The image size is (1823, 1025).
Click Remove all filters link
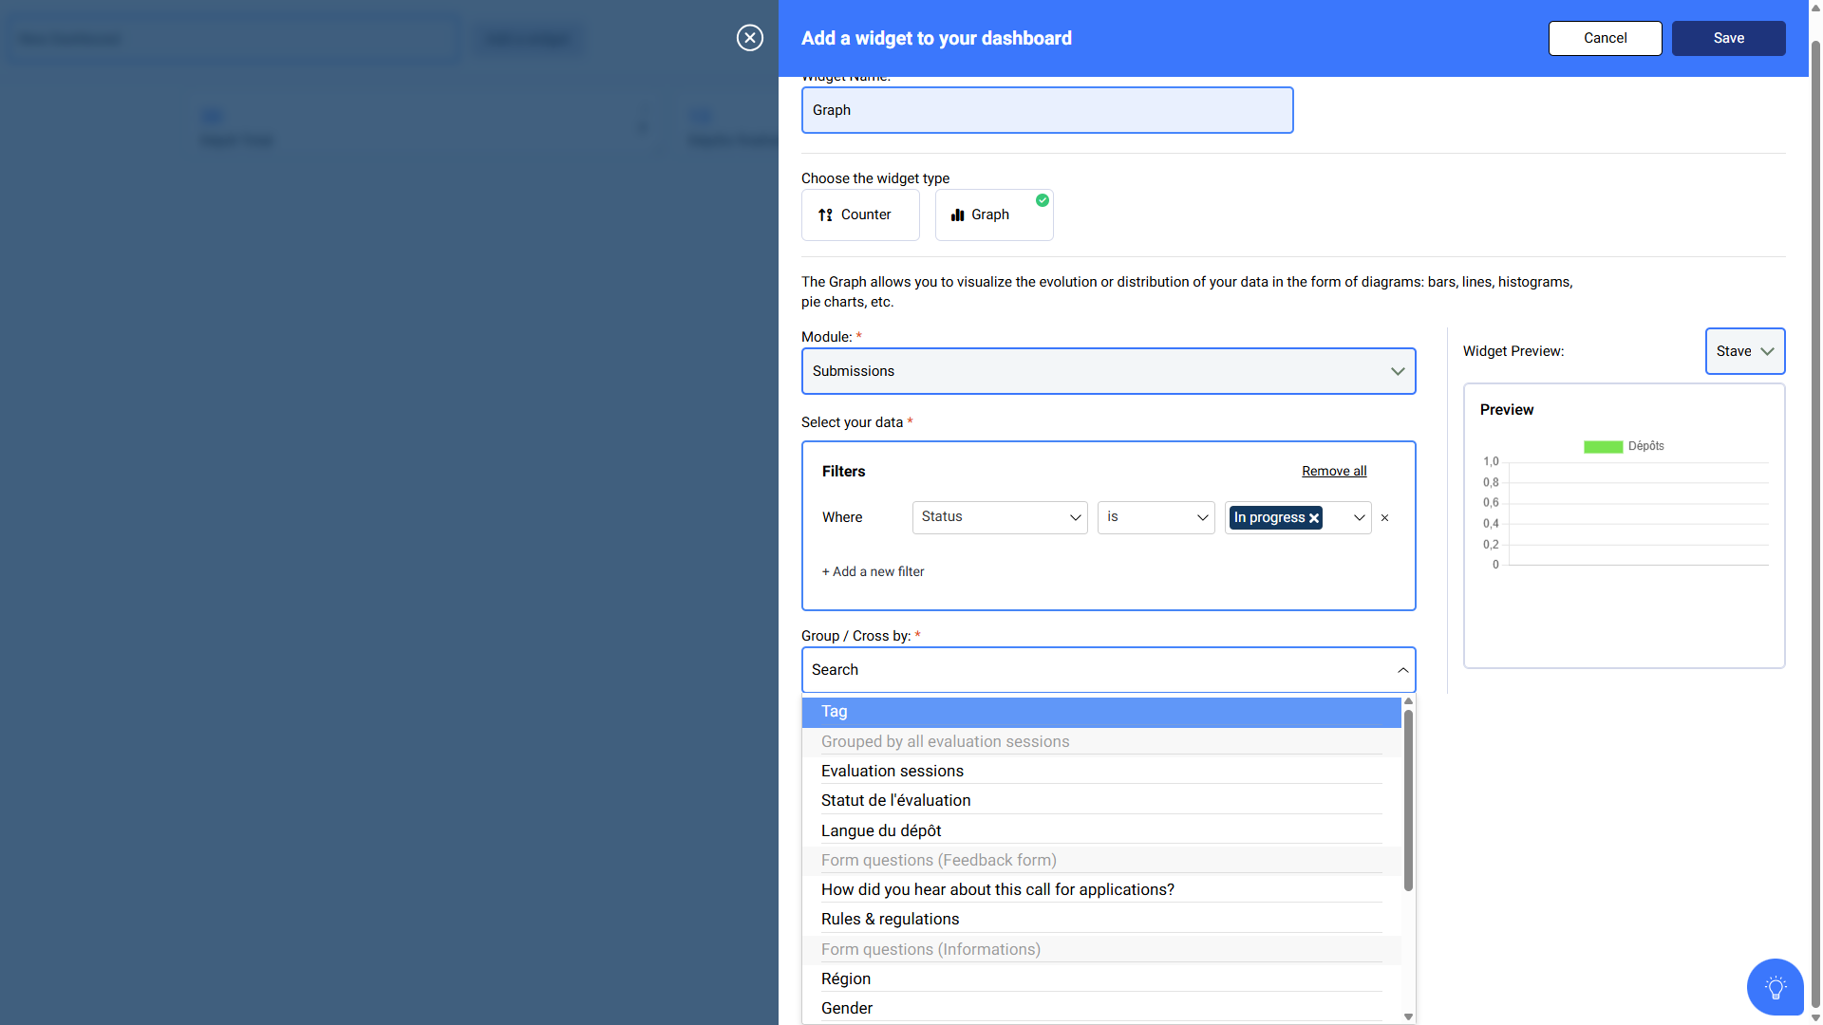(1333, 472)
